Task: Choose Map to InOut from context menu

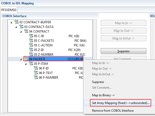Action: 103,74
